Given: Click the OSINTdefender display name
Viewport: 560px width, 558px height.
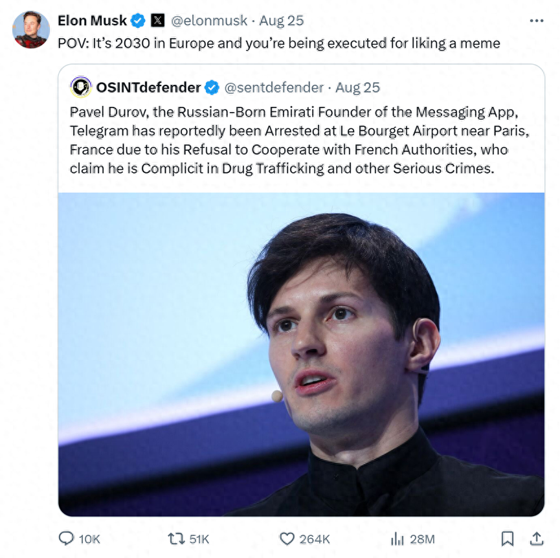Looking at the screenshot, I should pyautogui.click(x=148, y=87).
